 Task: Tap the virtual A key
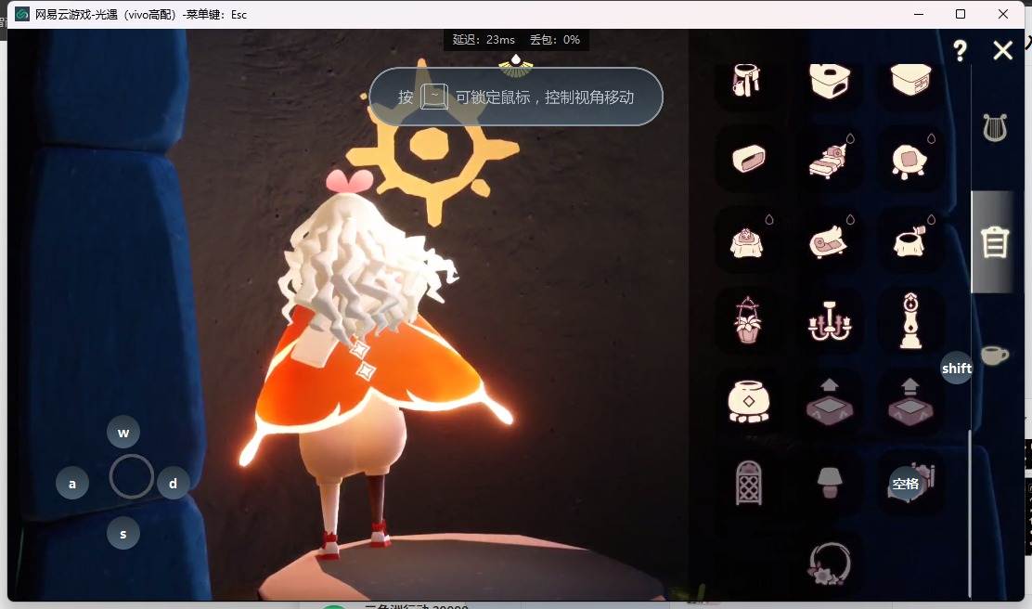[72, 483]
